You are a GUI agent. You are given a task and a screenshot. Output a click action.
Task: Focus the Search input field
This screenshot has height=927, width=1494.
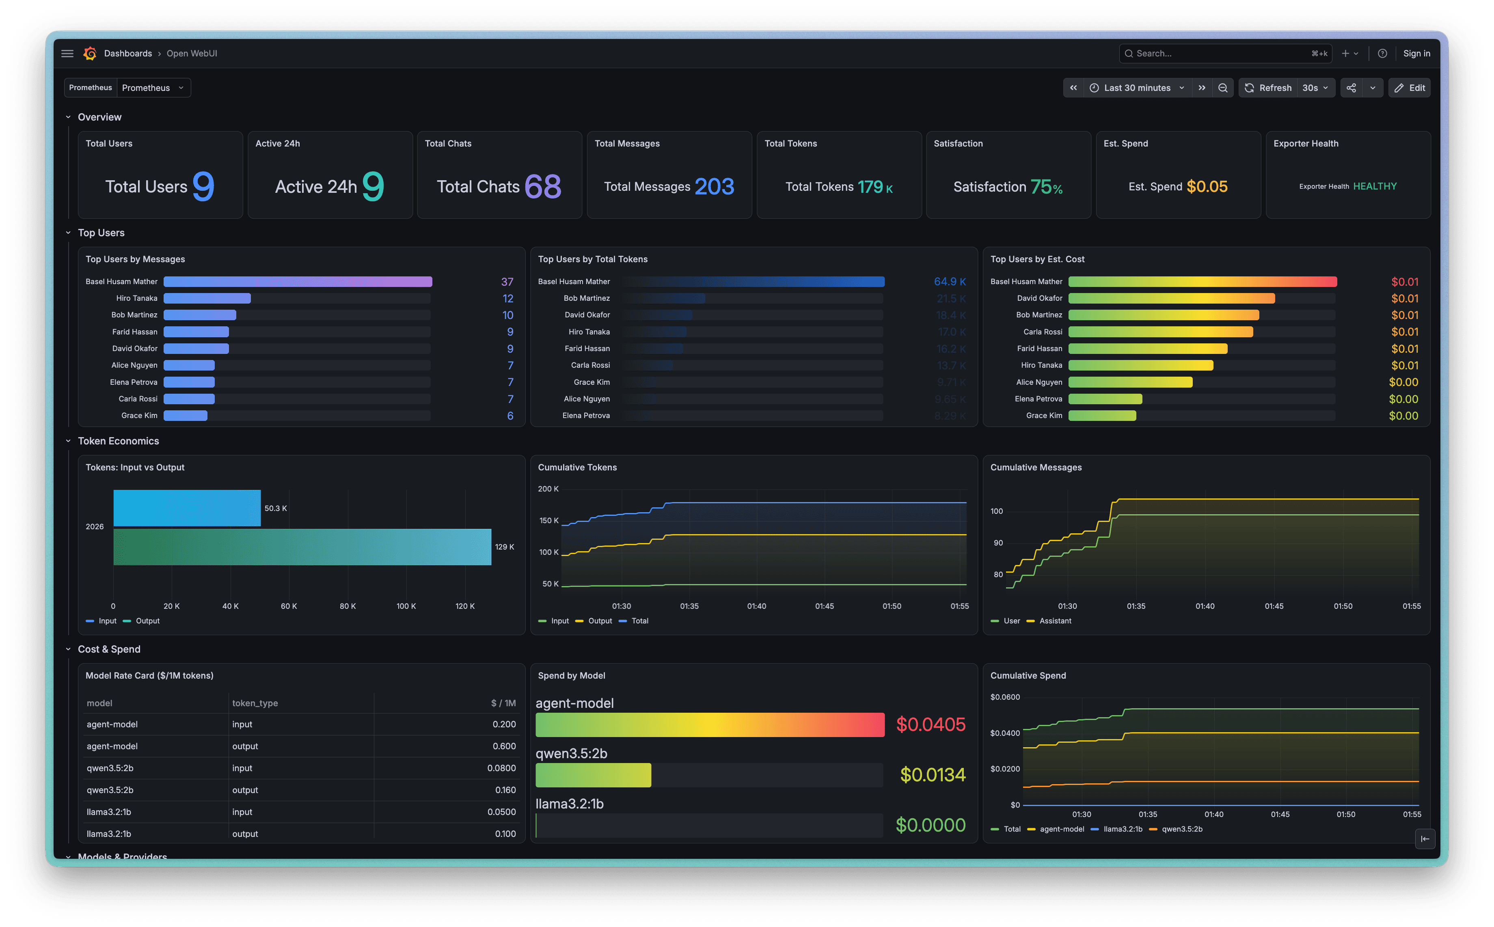tap(1225, 53)
